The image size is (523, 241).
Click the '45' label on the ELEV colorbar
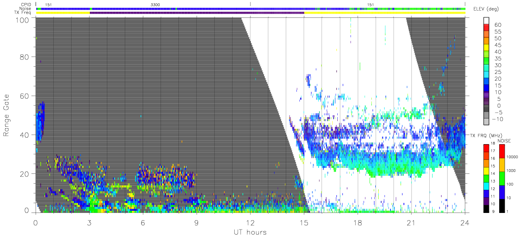point(498,45)
